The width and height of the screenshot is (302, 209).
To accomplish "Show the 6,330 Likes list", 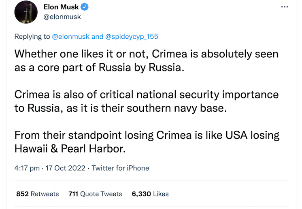I will [150, 194].
